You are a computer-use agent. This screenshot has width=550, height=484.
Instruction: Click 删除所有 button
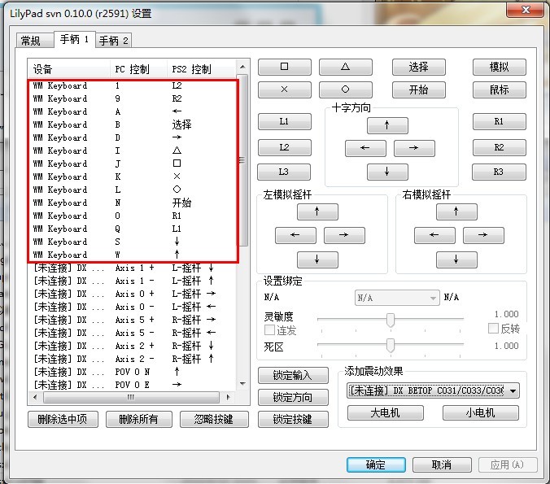click(x=139, y=419)
